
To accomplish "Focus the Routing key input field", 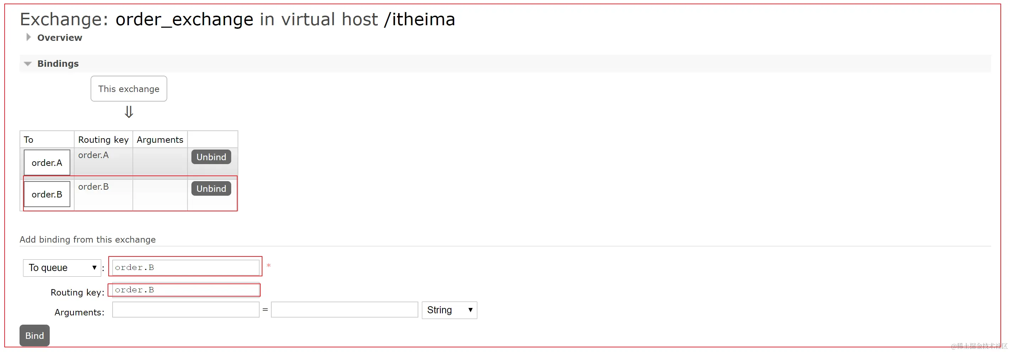I will [185, 290].
